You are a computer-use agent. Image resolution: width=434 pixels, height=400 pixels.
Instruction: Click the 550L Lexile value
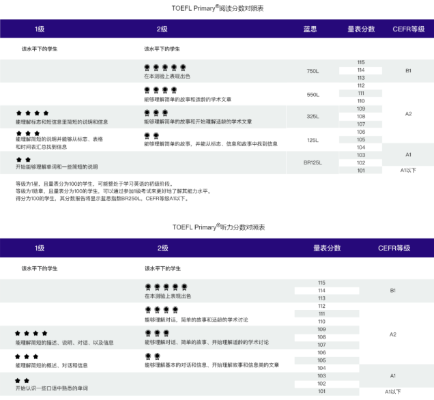coord(313,95)
